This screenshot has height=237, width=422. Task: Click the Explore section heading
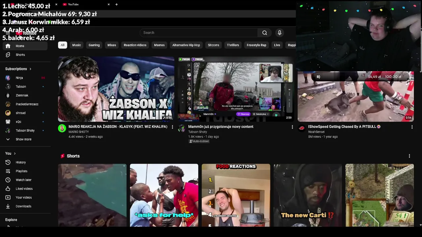click(x=11, y=220)
